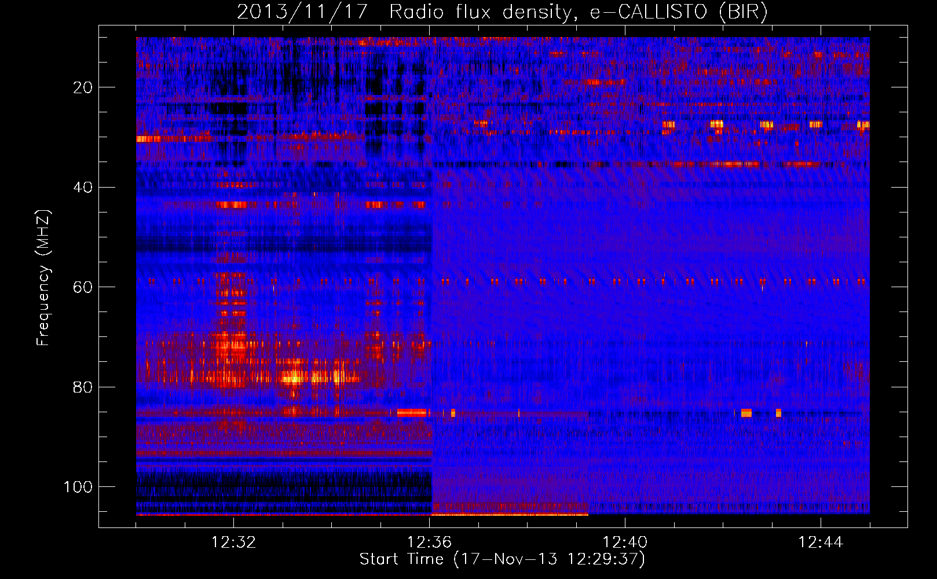
Task: Click the 100 MHz frequency tick label
Action: coord(78,487)
